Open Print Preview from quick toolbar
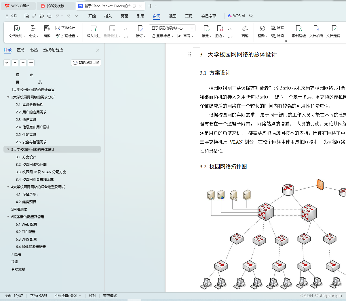Viewport: 346px width, 301px height. 49,16
